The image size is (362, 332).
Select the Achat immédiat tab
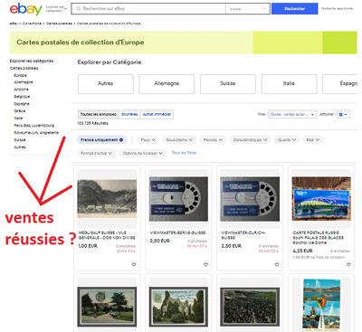coord(157,114)
